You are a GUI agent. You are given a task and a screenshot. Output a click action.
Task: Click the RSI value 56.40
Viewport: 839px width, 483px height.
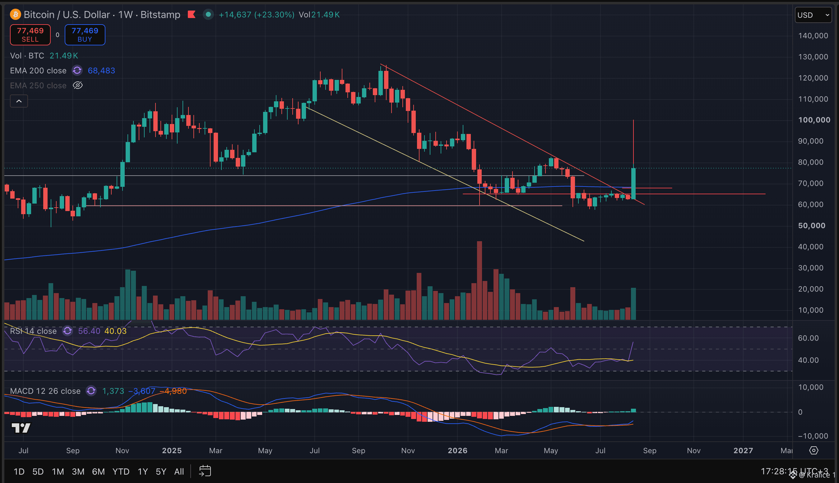tap(89, 331)
